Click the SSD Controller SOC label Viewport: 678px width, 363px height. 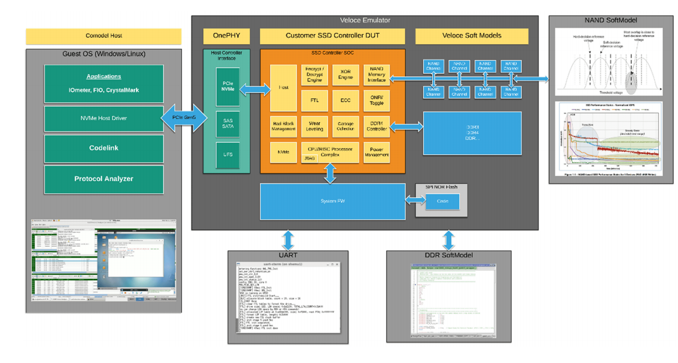click(x=332, y=53)
